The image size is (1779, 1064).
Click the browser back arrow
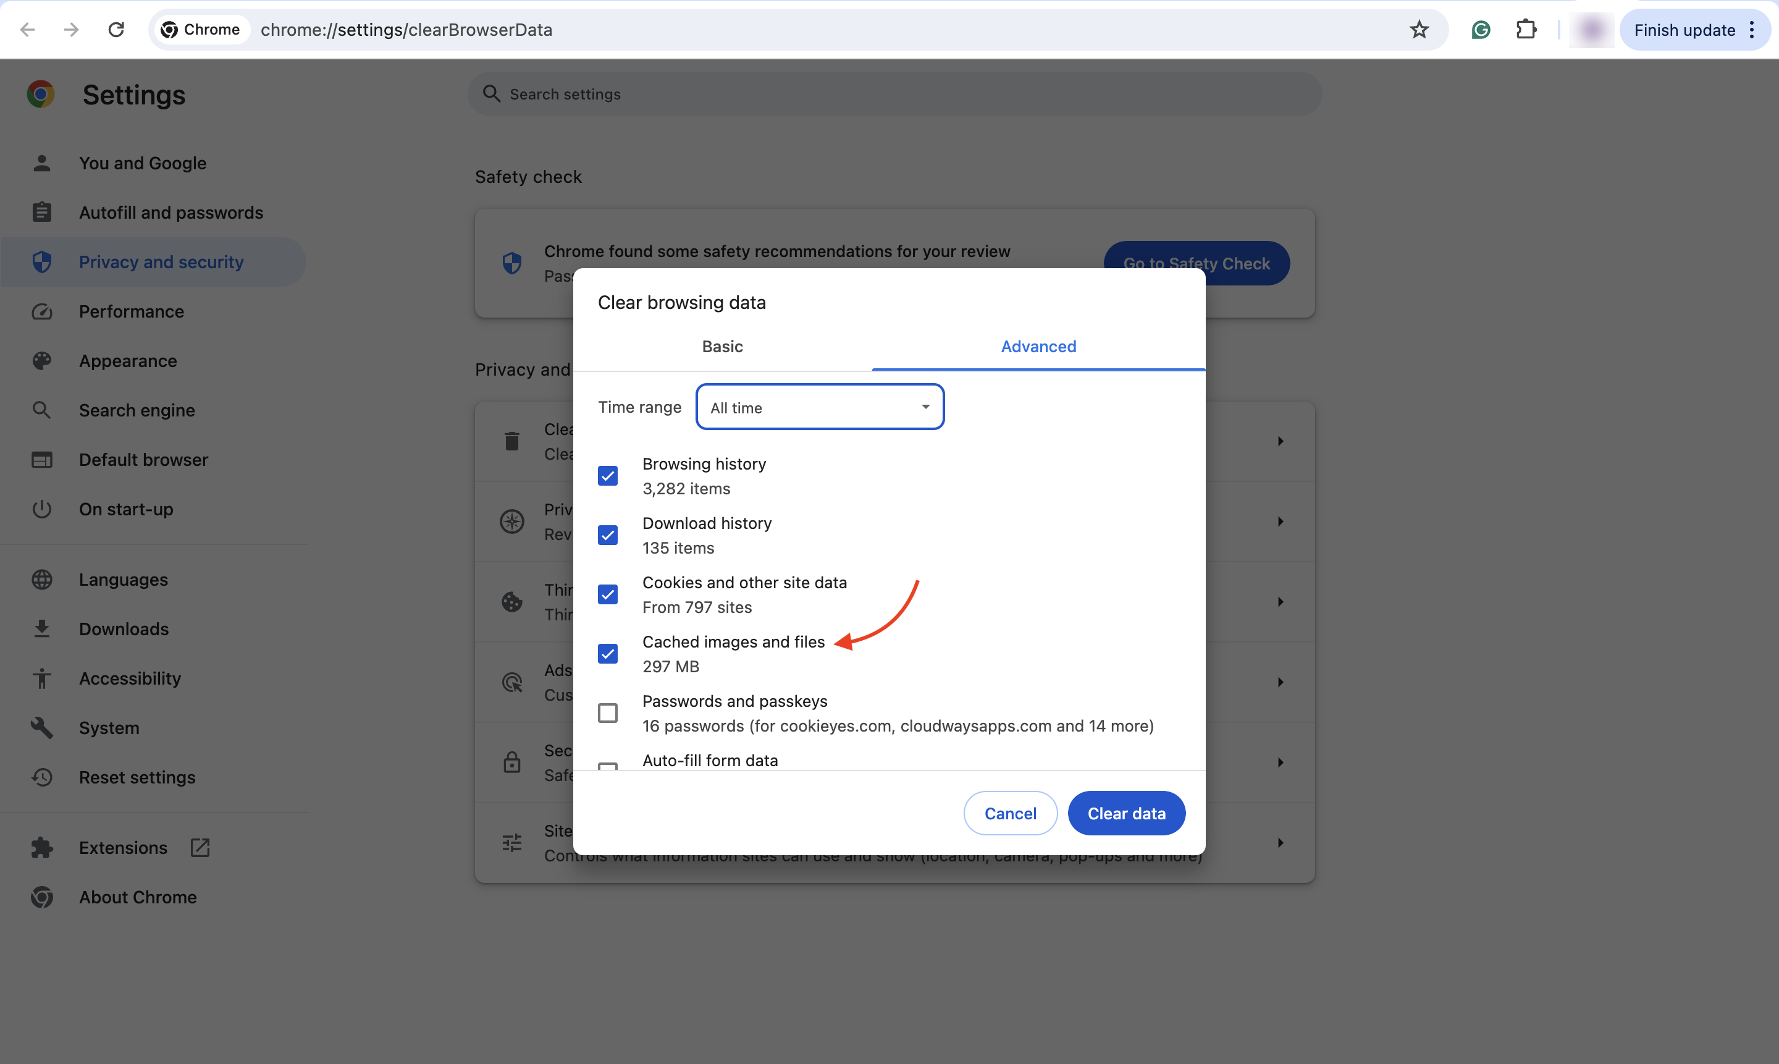coord(27,30)
